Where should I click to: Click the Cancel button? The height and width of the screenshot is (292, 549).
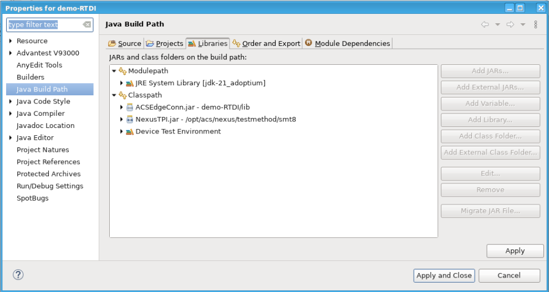click(x=509, y=275)
